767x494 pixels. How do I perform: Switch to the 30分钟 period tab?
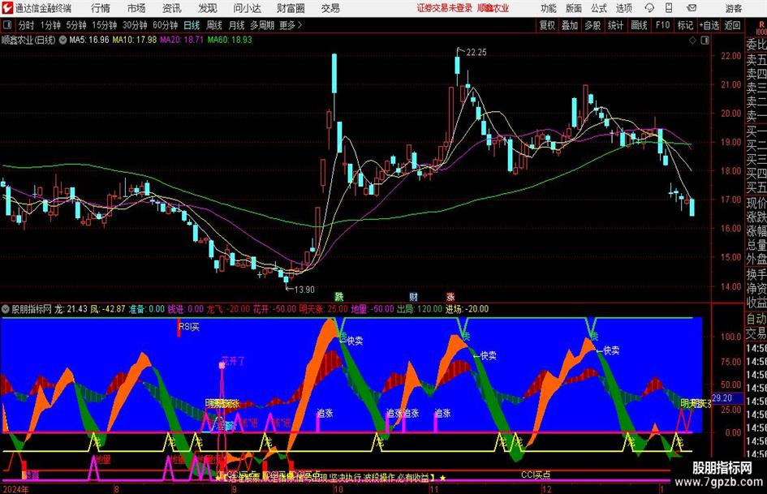135,25
